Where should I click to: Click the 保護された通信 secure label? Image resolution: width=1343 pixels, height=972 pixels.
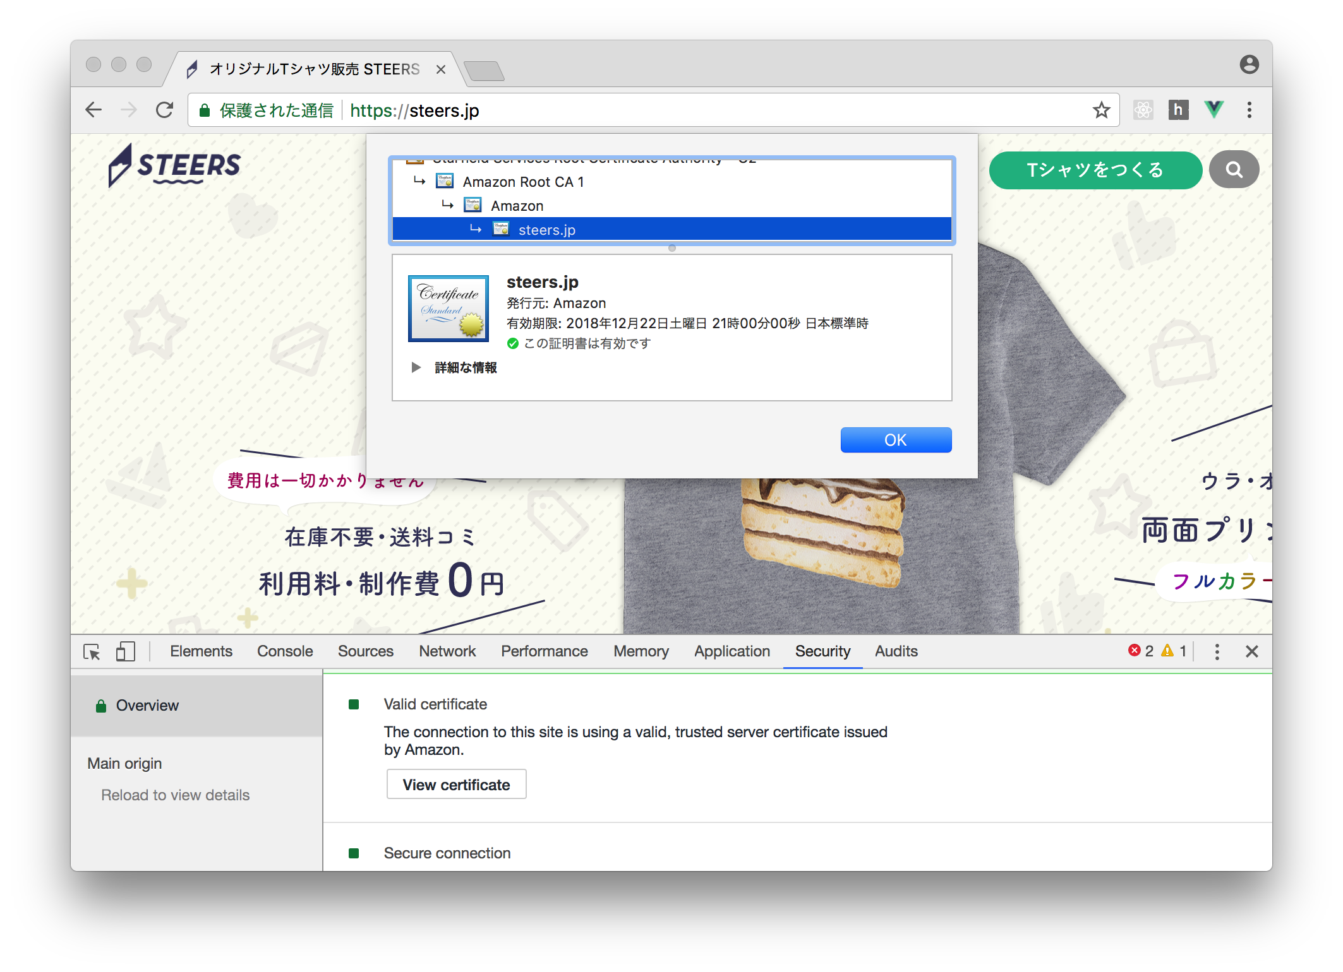coord(277,110)
